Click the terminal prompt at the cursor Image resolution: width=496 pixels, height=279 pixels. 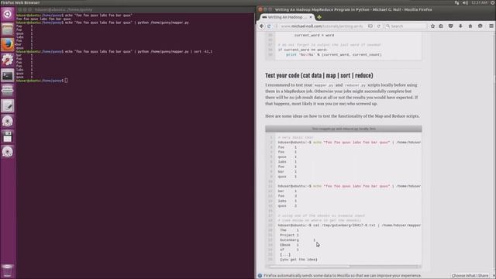[66, 81]
